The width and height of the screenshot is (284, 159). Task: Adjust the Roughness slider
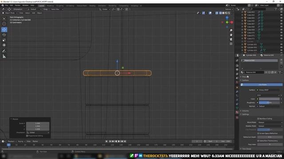coord(269,102)
